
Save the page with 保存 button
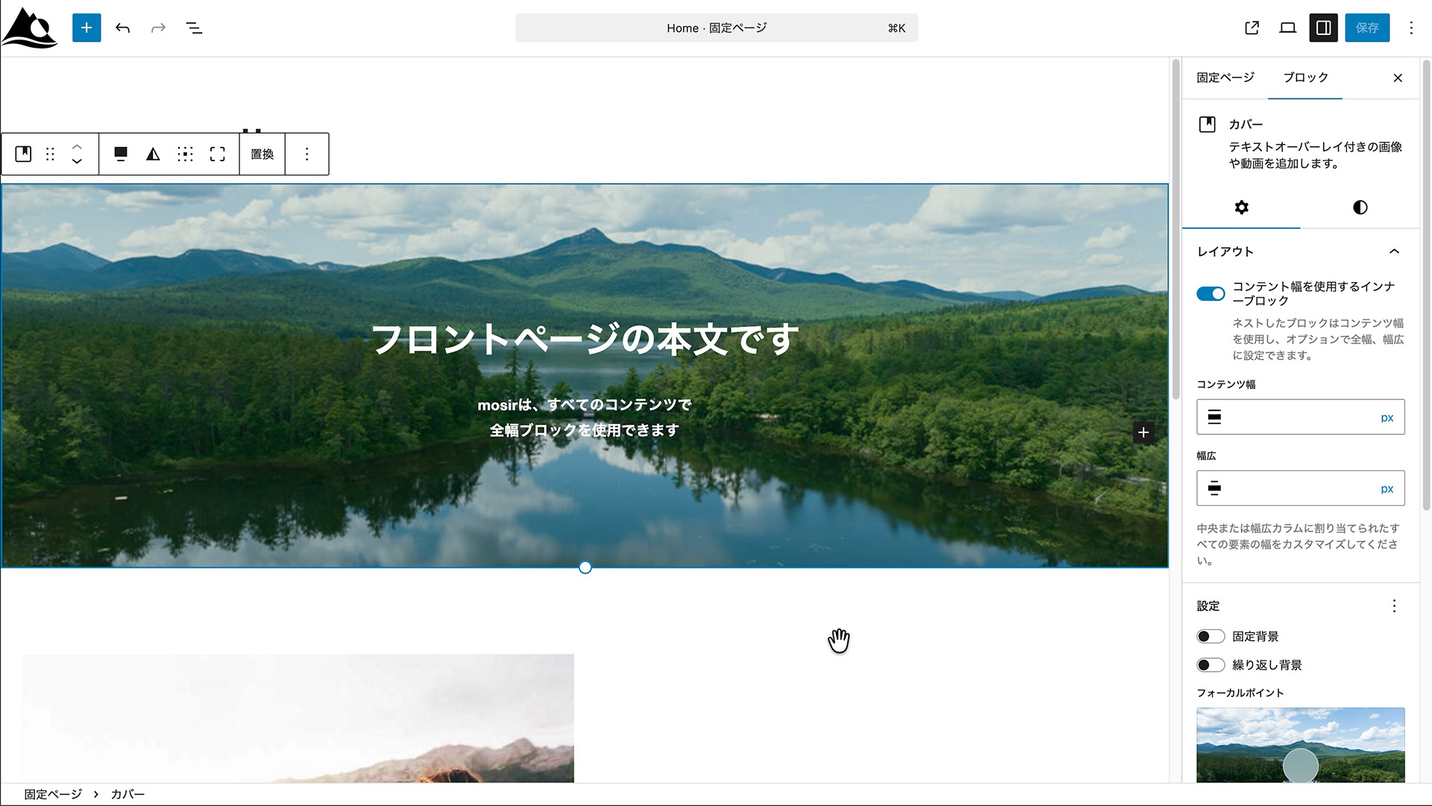point(1366,28)
